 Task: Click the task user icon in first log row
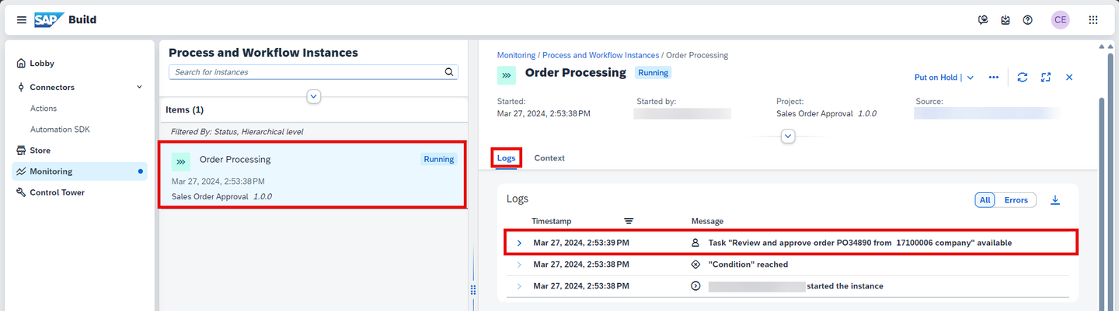pos(695,243)
